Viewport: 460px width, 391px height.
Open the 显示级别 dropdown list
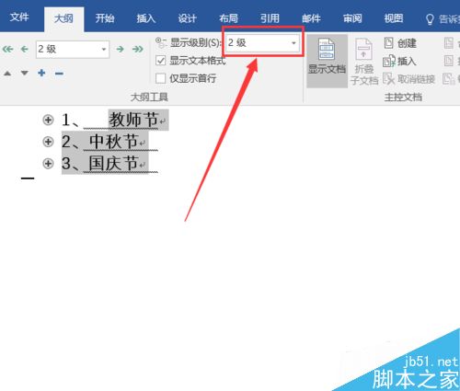tap(263, 42)
